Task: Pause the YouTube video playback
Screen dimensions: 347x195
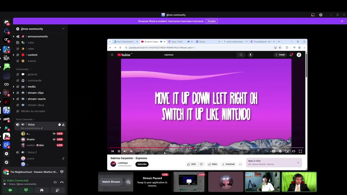Action: pos(119,151)
